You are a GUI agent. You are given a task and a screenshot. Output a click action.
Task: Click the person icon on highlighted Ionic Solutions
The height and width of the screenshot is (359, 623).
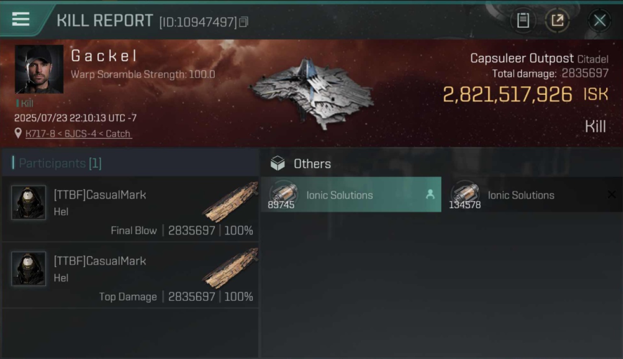click(430, 194)
